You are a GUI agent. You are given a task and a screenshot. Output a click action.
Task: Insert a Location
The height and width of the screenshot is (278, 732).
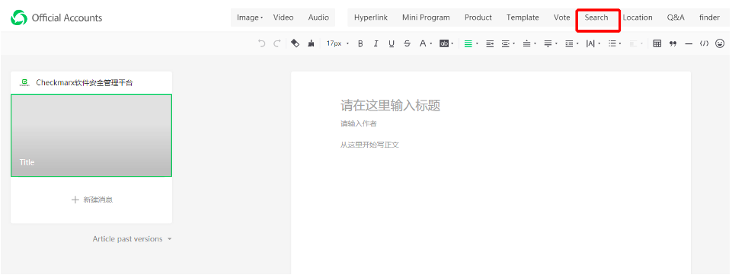(x=638, y=18)
